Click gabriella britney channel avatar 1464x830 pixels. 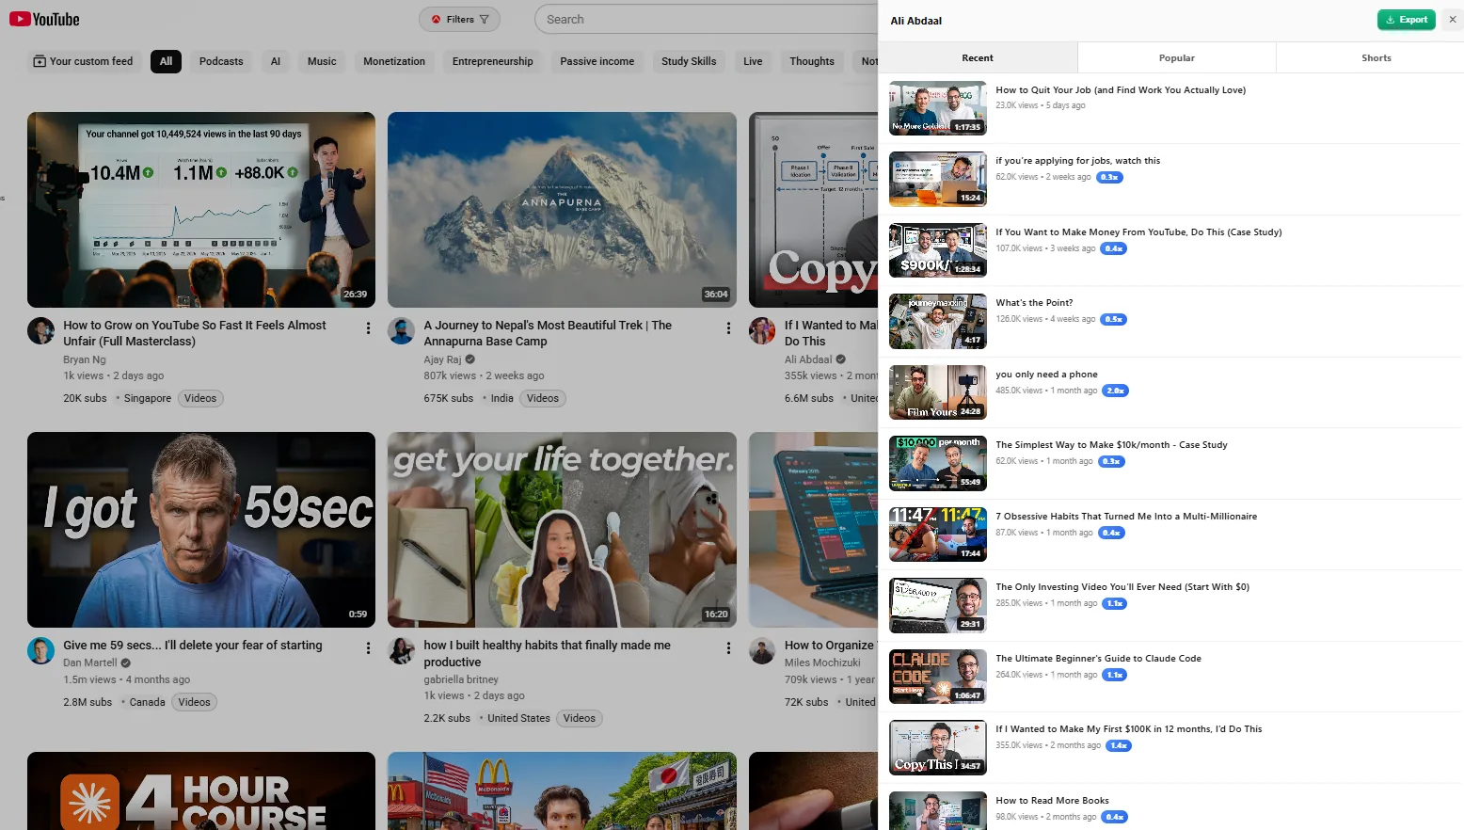(401, 650)
